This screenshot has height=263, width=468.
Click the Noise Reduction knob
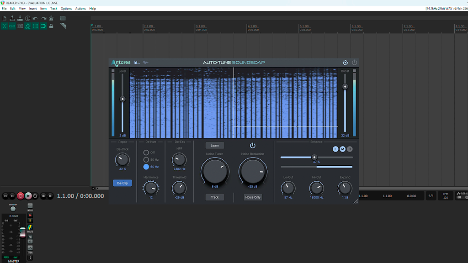point(253,171)
